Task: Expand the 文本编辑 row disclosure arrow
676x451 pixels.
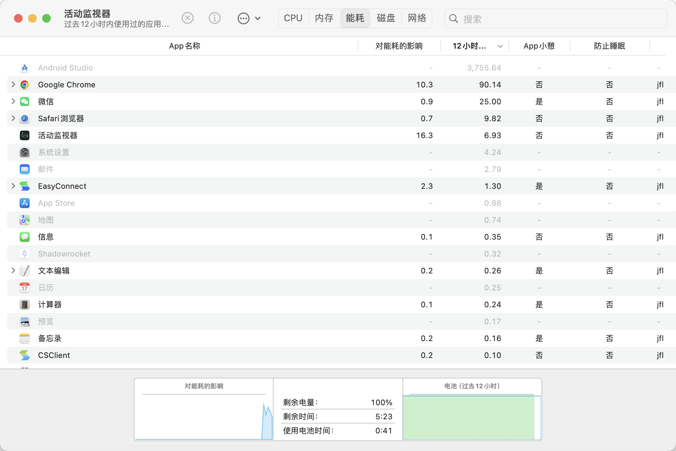Action: (13, 271)
